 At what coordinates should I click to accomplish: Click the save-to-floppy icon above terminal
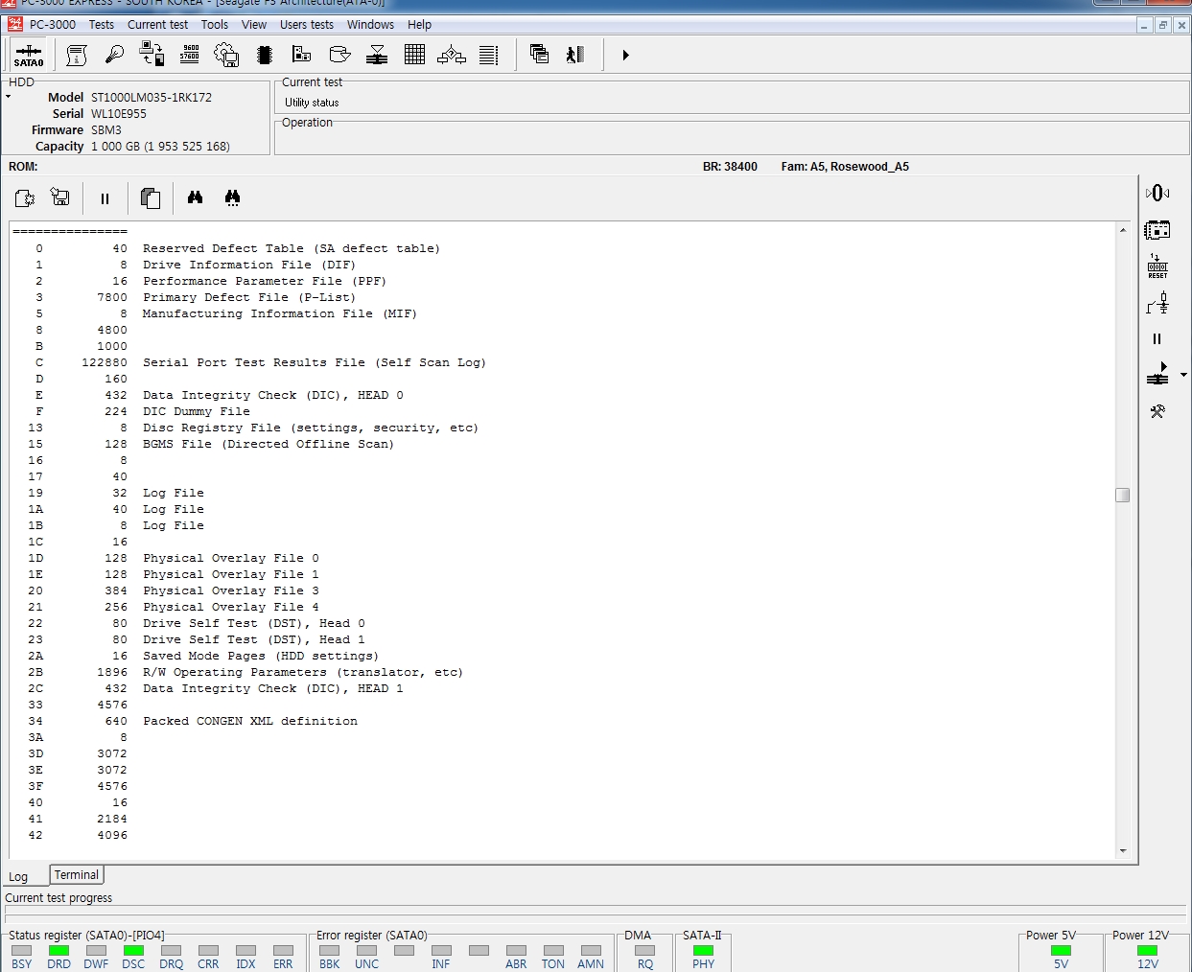tap(60, 197)
